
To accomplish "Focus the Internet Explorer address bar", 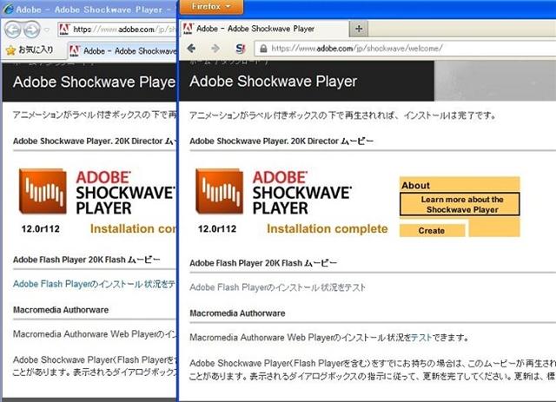I will 117,30.
